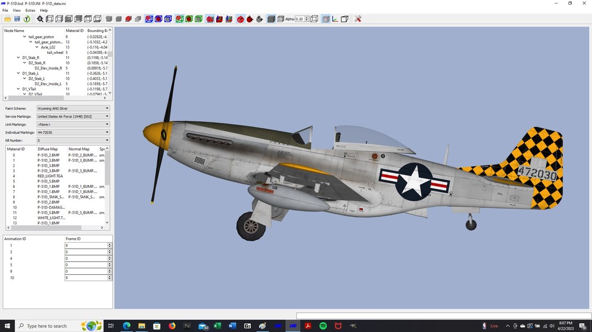
Task: Open the Unit Markings dropdown
Action: [x=73, y=125]
